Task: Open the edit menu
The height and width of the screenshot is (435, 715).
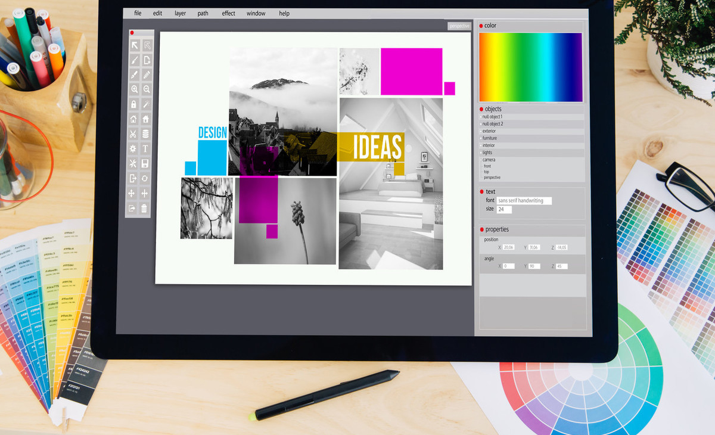Action: (157, 13)
